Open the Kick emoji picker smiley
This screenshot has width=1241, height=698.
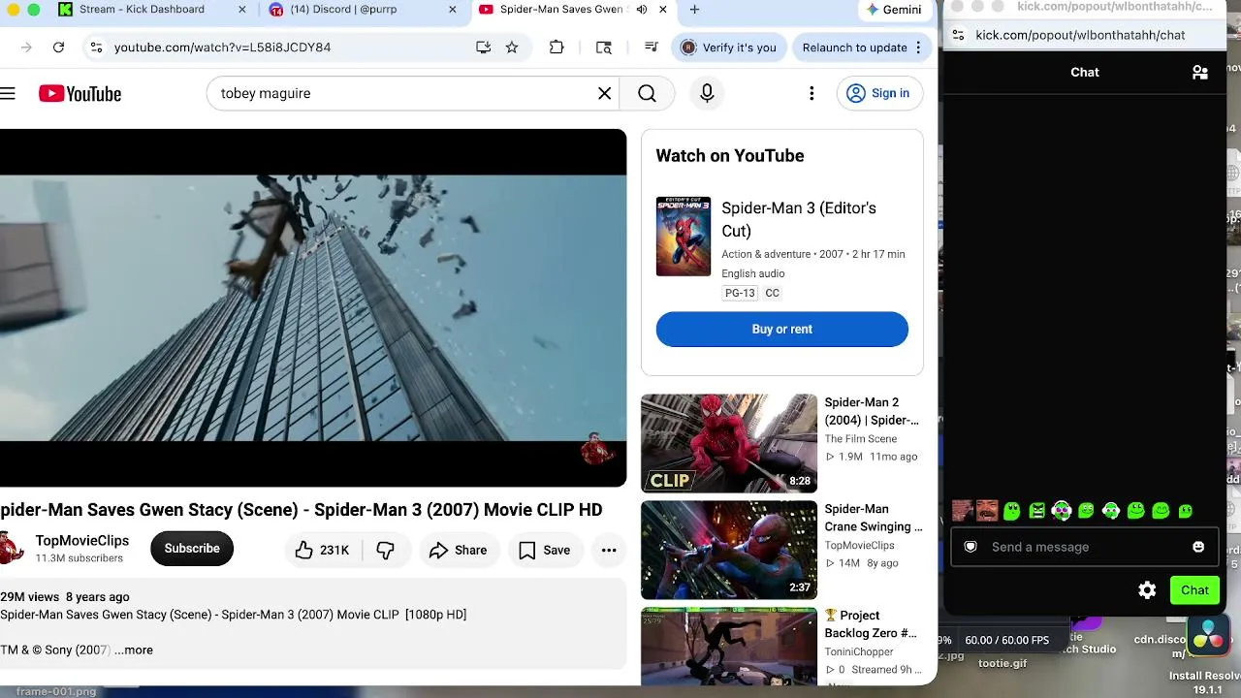(x=1198, y=547)
